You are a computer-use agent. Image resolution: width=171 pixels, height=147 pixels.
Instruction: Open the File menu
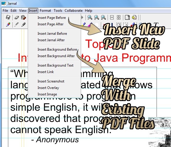click(x=5, y=11)
